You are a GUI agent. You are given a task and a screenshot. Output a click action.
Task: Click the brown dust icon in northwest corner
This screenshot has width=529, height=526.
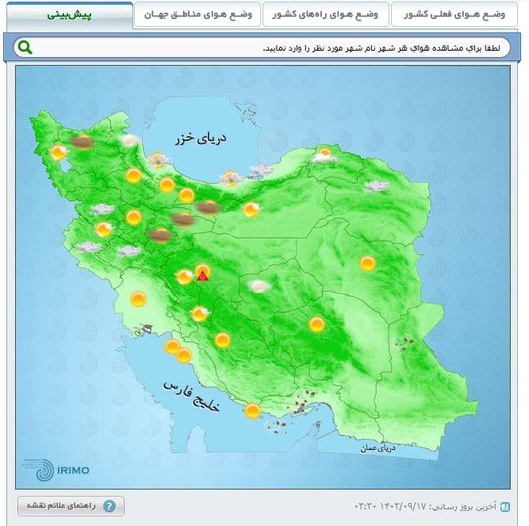tap(80, 142)
